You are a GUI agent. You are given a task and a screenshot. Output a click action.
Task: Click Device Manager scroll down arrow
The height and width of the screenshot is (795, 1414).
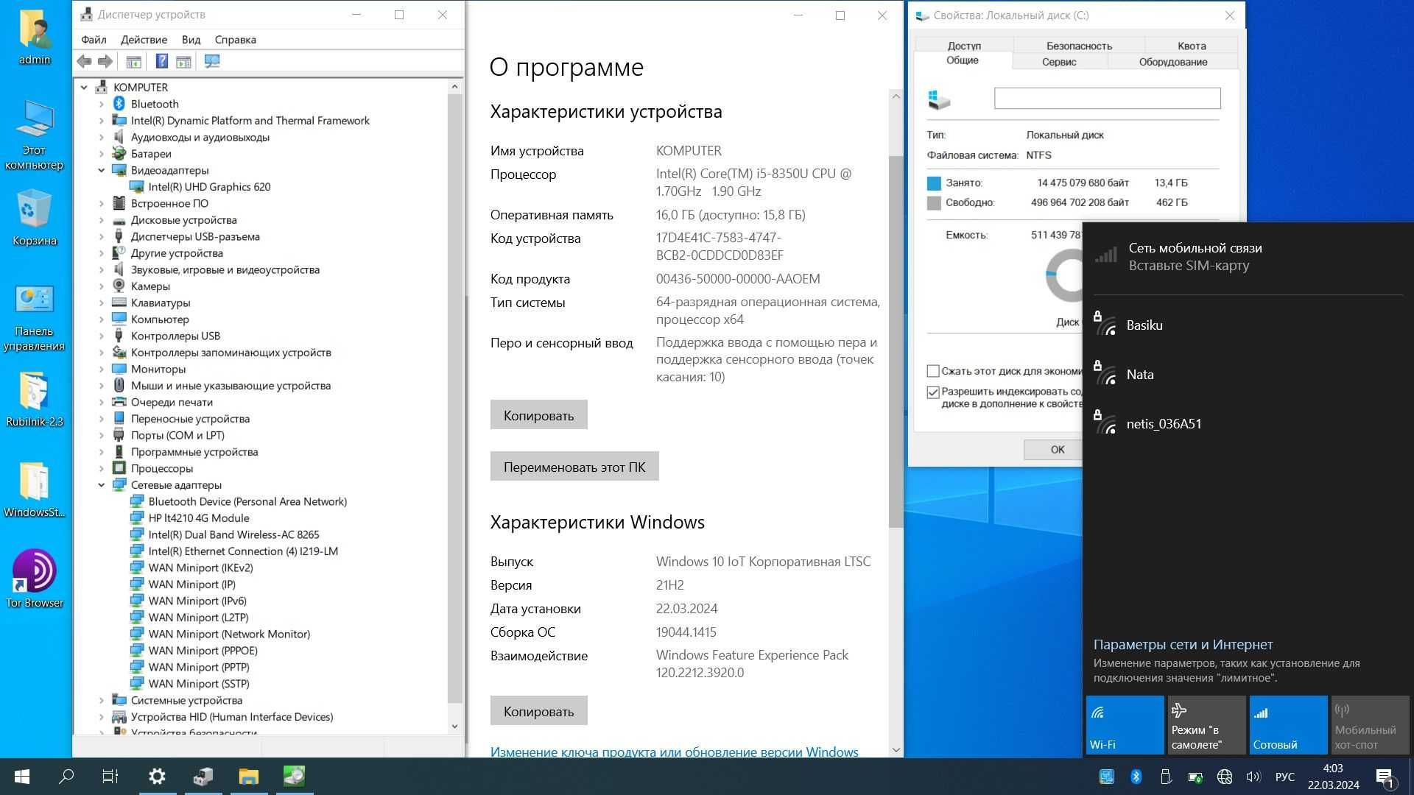click(x=454, y=727)
